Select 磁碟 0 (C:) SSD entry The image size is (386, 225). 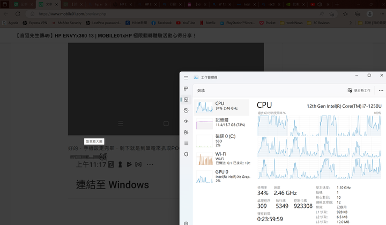point(221,141)
